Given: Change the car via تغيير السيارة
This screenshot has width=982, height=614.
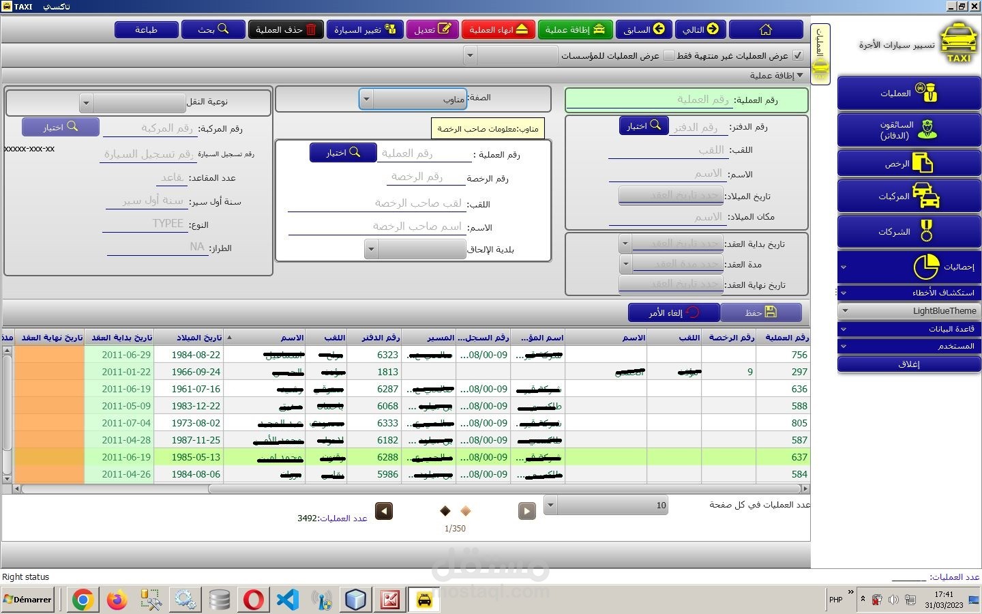Looking at the screenshot, I should (365, 29).
